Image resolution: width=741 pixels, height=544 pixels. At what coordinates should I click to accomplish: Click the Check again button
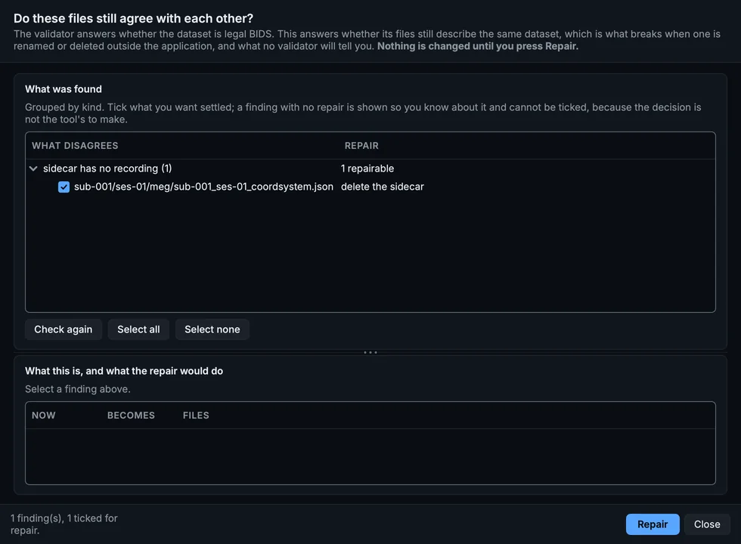64,329
